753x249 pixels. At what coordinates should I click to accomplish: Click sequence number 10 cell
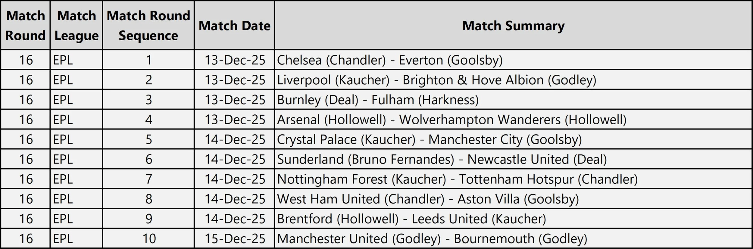coord(148,238)
